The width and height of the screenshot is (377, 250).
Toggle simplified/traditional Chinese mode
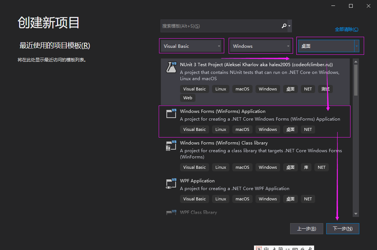[x=280, y=249]
